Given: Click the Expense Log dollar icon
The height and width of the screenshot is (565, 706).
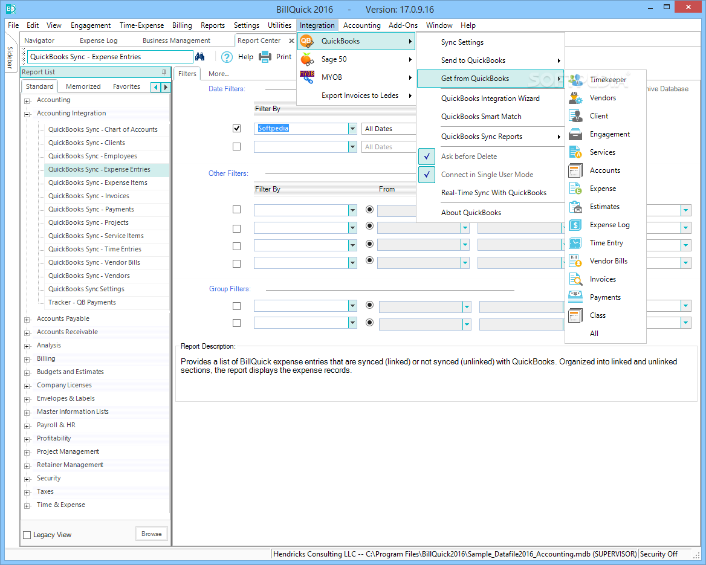Looking at the screenshot, I should 575,225.
